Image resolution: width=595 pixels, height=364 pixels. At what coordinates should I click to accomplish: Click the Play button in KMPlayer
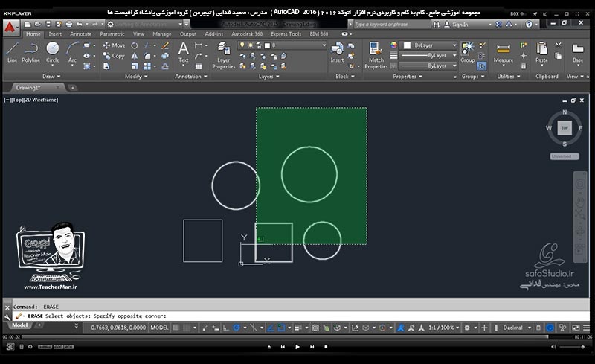[x=297, y=347]
